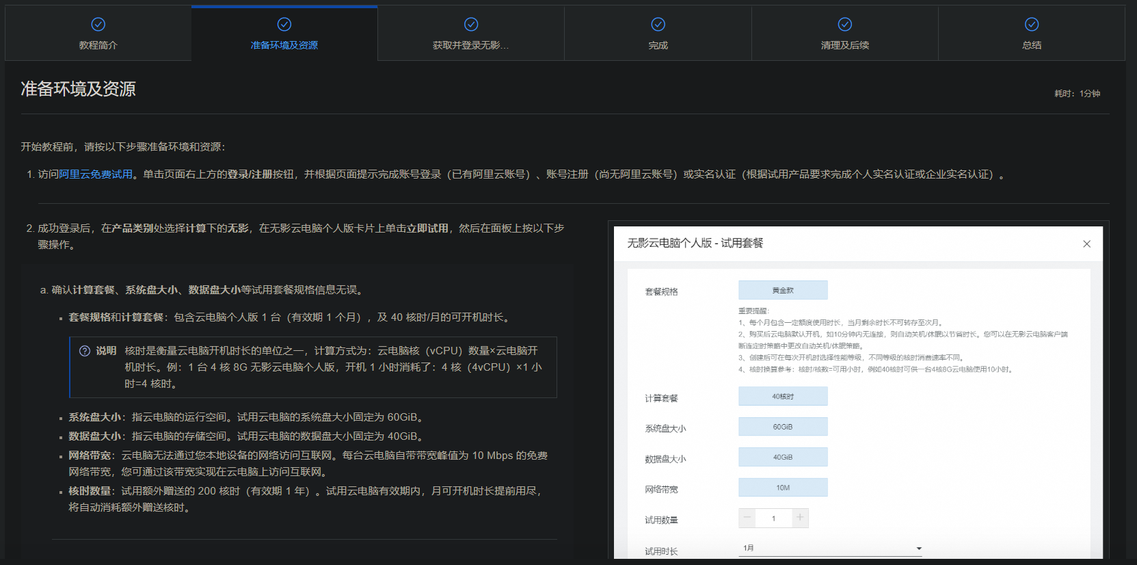
Task: Click checkmark icon above 总结
Action: (1032, 25)
